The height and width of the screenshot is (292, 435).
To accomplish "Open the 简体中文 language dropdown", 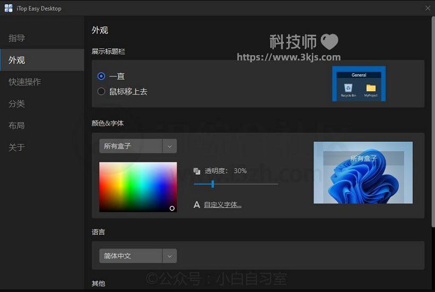I will 138,256.
